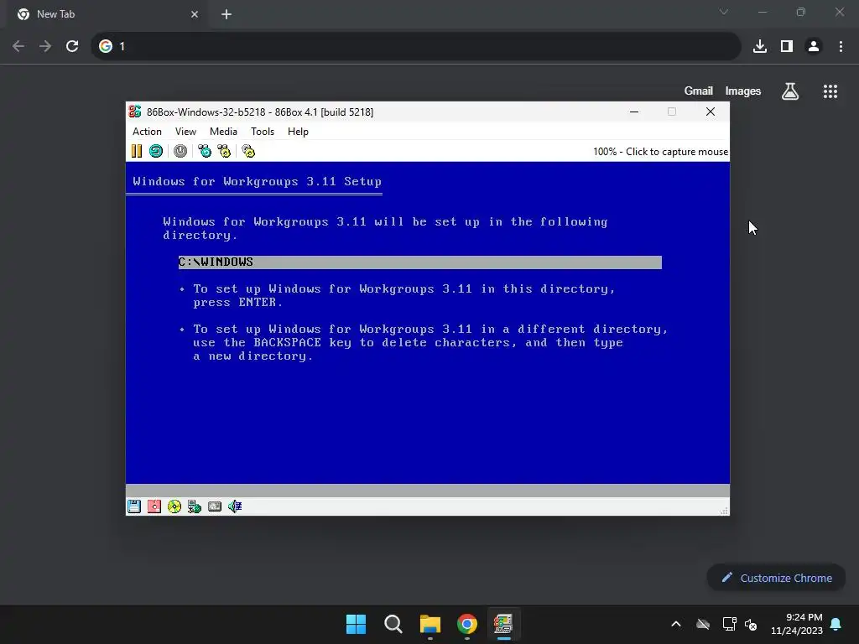
Task: Click the CD-ROM disc status icon
Action: click(x=174, y=506)
